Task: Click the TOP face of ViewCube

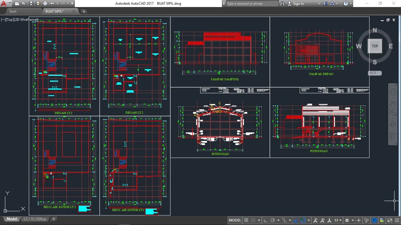Action: click(375, 46)
